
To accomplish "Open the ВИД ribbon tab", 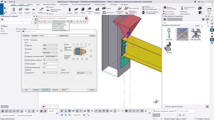I will tap(38, 4).
